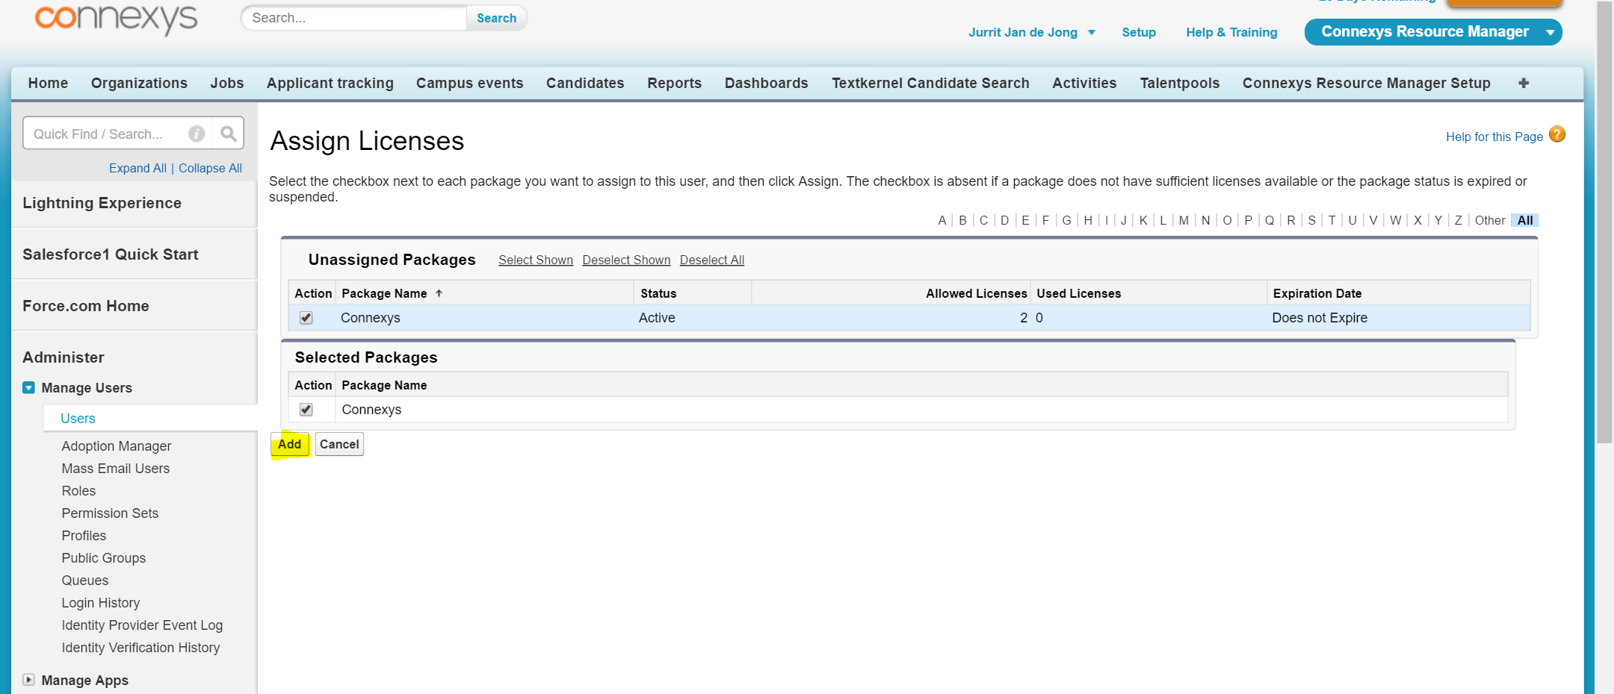
Task: Open Force.com Home in the sidebar
Action: pyautogui.click(x=86, y=306)
